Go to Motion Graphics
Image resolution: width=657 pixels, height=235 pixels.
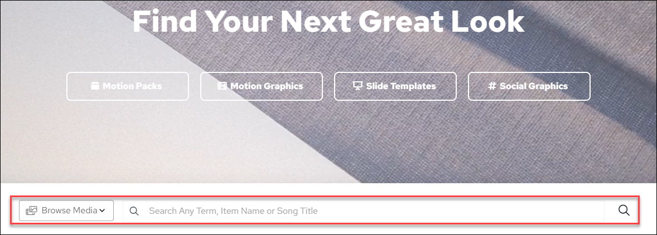click(262, 86)
